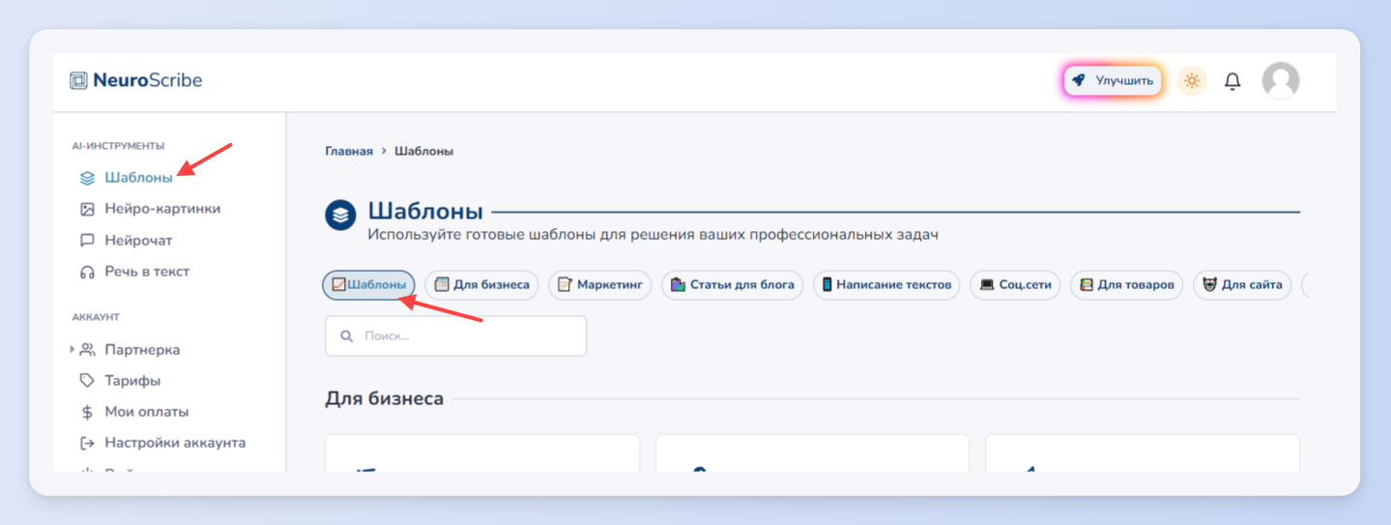Click the Поиск search field
1391x525 pixels.
click(x=456, y=336)
